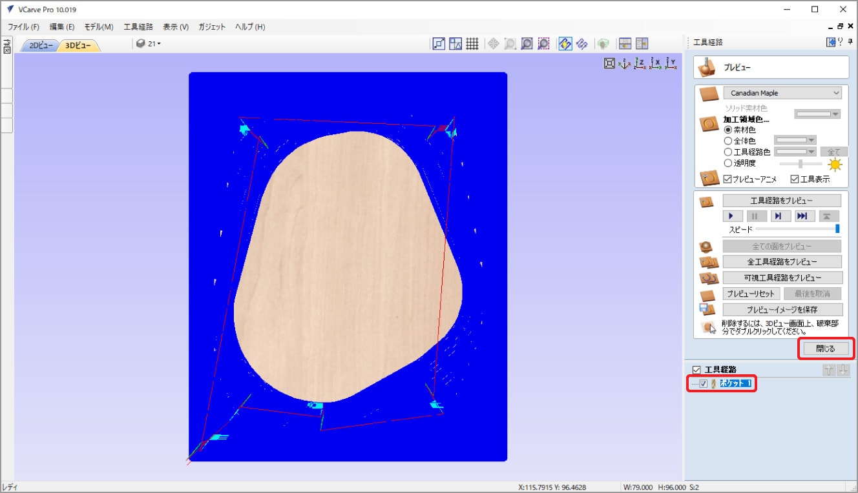The image size is (858, 493).
Task: Switch to view down Z axis
Action: click(x=640, y=63)
